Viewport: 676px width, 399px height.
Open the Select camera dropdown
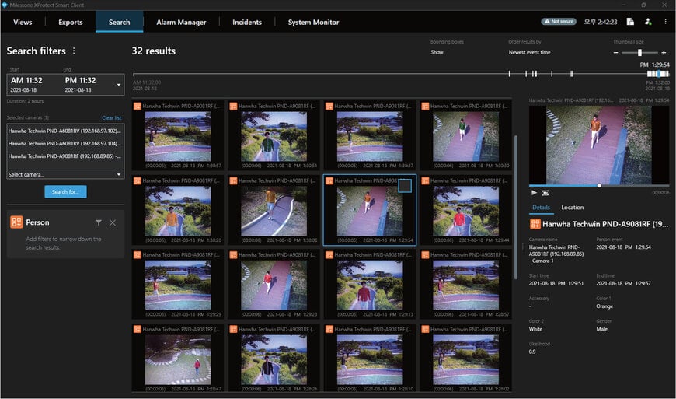click(65, 175)
